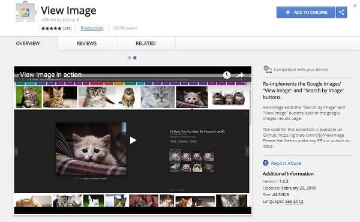
Task: Click the Compatible with your device icon
Action: click(268, 70)
